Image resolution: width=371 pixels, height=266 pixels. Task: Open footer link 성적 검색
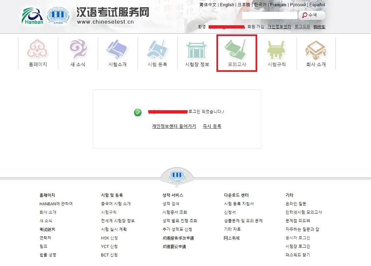coord(171,204)
